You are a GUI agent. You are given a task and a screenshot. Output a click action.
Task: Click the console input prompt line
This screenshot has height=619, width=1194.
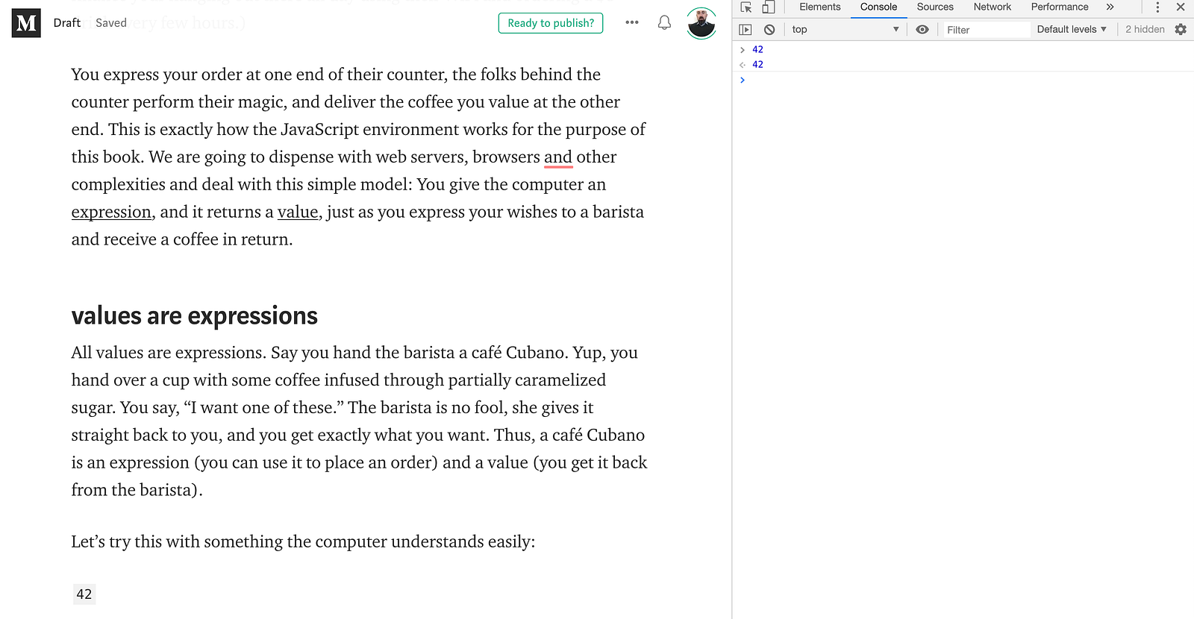click(x=963, y=80)
